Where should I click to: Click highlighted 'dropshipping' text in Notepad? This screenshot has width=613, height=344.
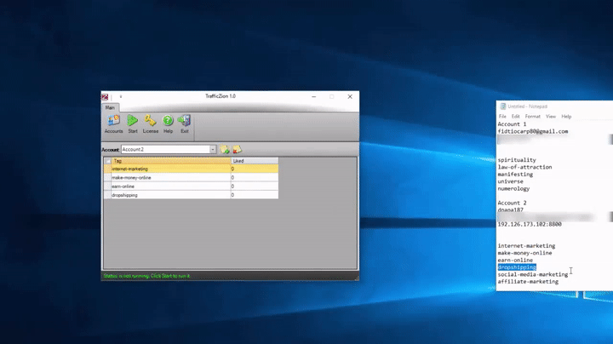(x=517, y=267)
